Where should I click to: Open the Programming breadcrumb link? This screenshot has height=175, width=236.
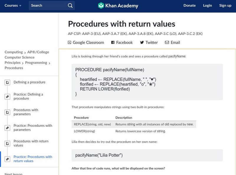pos(36,63)
